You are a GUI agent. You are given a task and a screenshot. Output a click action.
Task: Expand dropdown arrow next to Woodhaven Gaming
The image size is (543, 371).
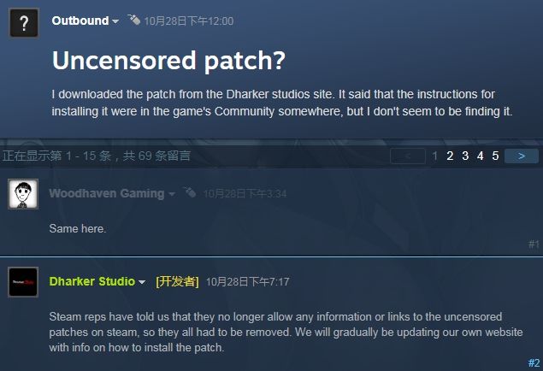[x=171, y=194]
